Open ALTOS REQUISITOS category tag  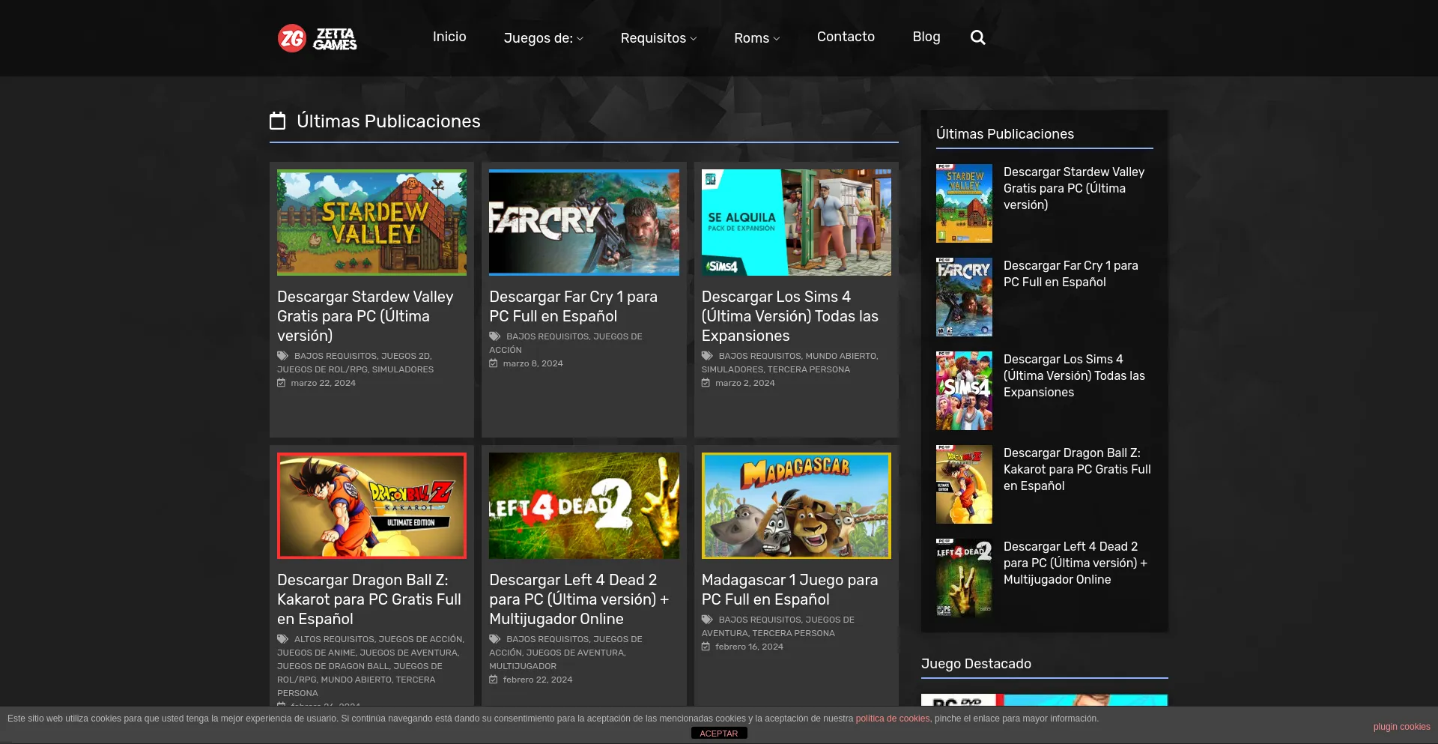(334, 639)
